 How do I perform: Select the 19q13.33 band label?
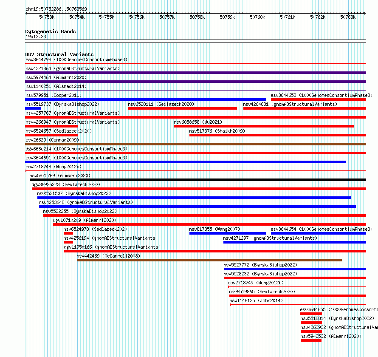pos(36,37)
